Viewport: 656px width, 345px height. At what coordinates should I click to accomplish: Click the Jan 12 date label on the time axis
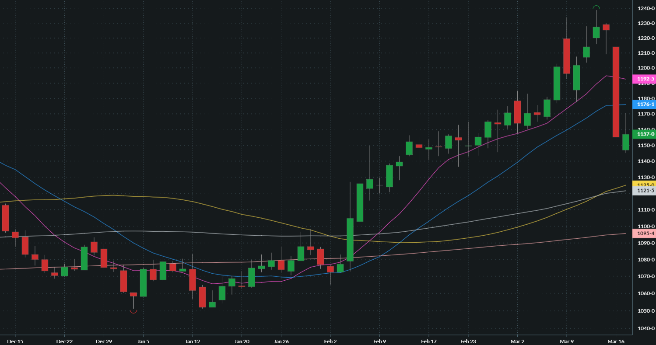coord(193,341)
